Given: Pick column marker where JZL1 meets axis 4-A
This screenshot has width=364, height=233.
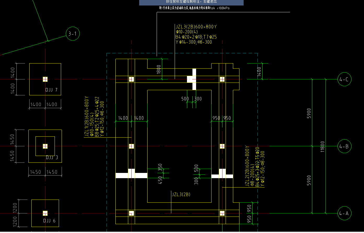Looking at the screenshot, I should [x=131, y=213].
